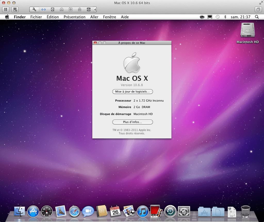
Task: Collapse the device toolbar with arrow
Action: pos(95,10)
